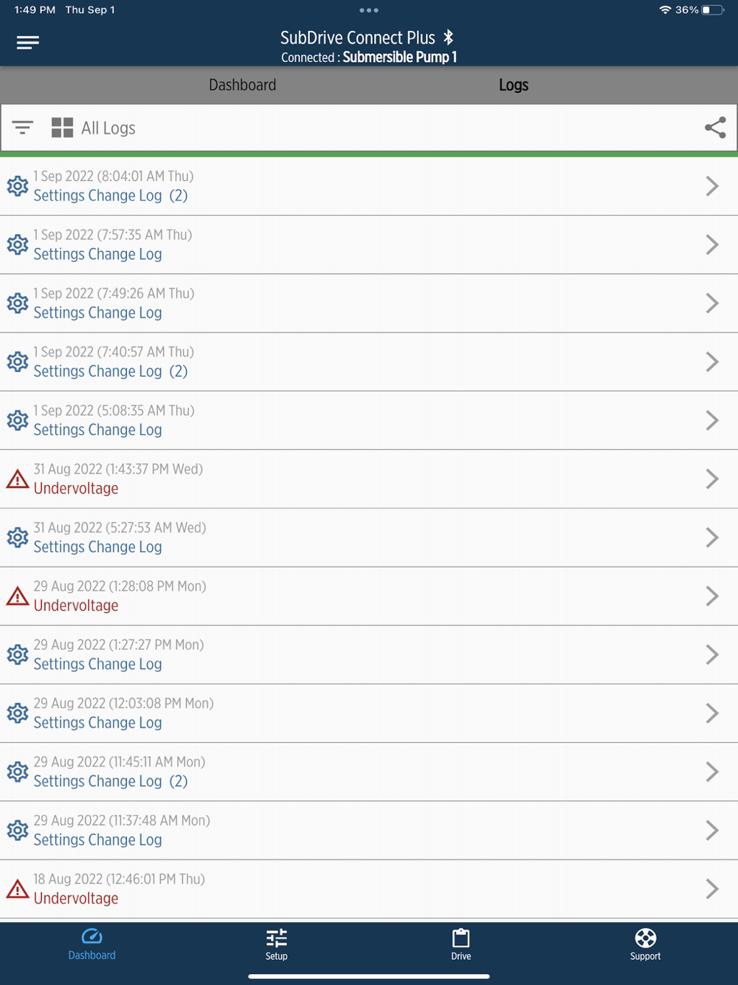The image size is (738, 985).
Task: Open the log filter icon
Action: point(23,128)
